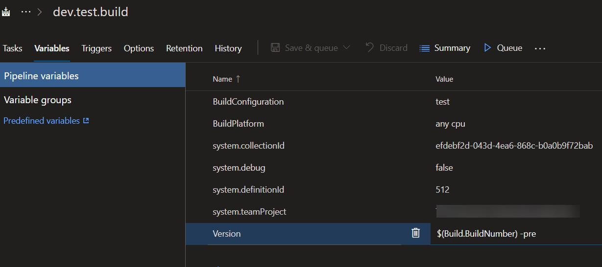Open the more actions ellipsis in toolbar

(x=540, y=48)
